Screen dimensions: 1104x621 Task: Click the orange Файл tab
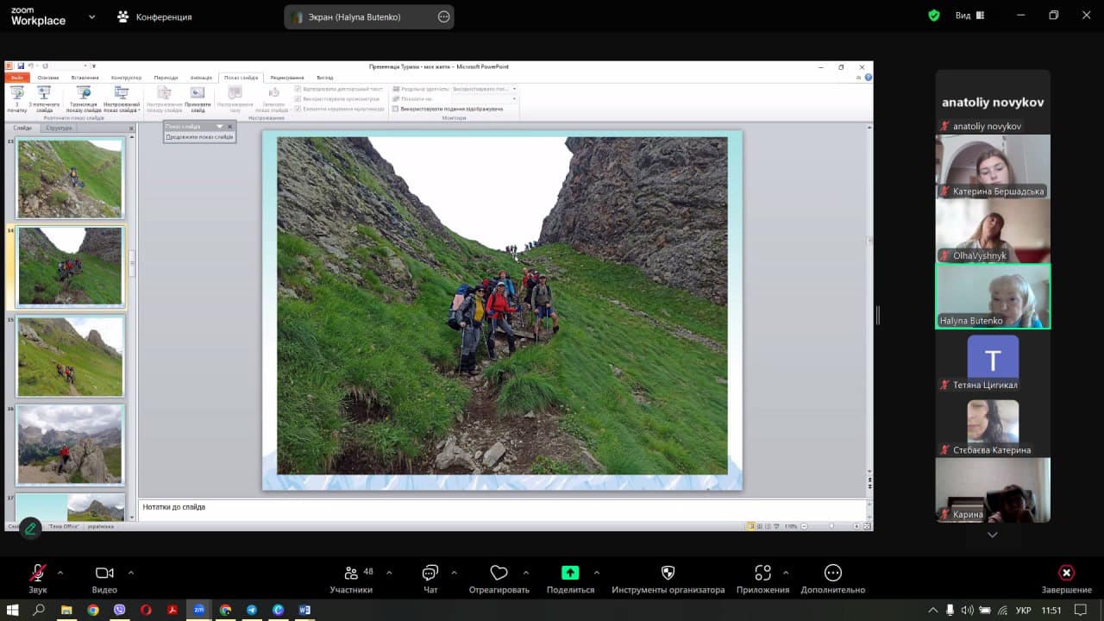tap(17, 78)
